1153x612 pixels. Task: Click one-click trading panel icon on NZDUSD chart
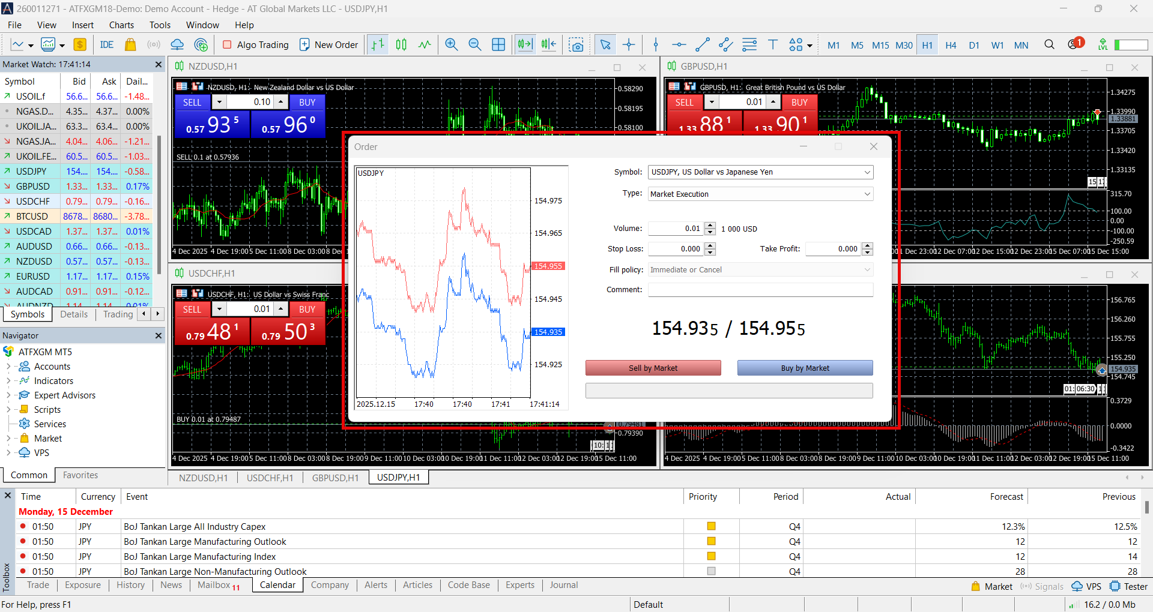181,87
